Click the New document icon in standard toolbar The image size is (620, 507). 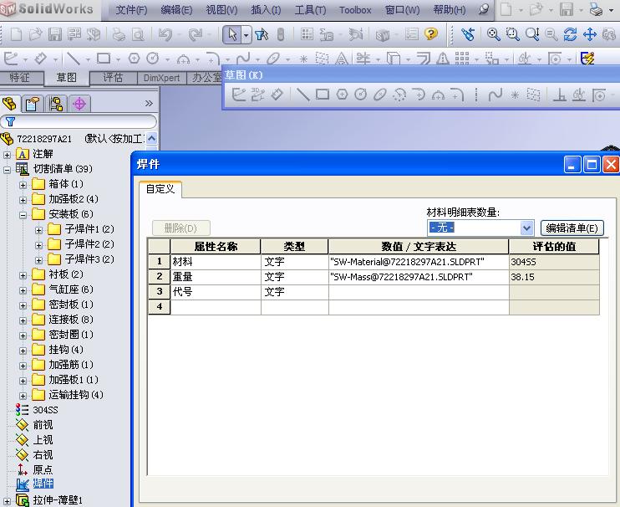point(16,34)
